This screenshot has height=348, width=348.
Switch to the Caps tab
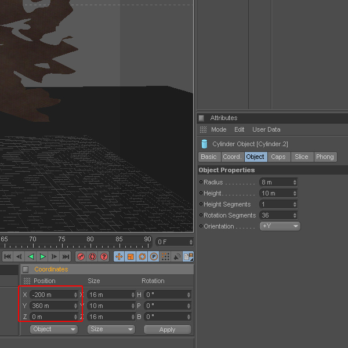coord(279,157)
